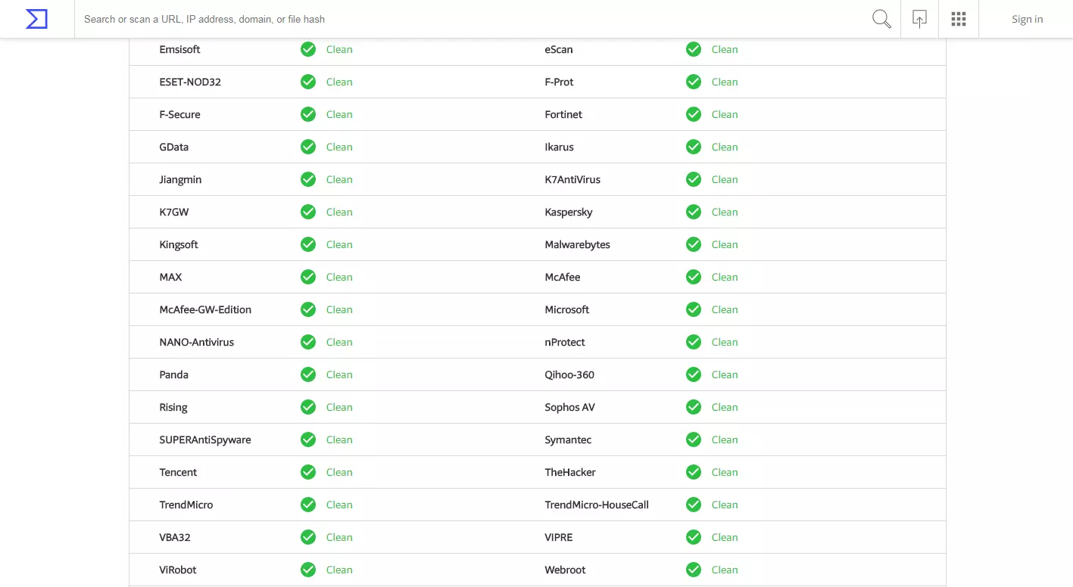Viewport: 1073px width, 587px height.
Task: Click the green checkmark beside Webroot
Action: 694,570
